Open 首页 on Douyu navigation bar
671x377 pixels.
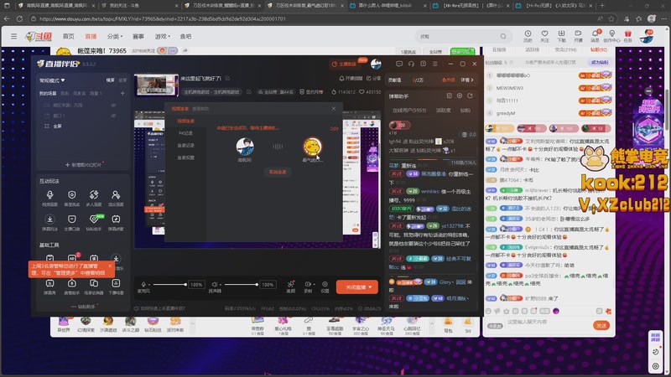(69, 36)
